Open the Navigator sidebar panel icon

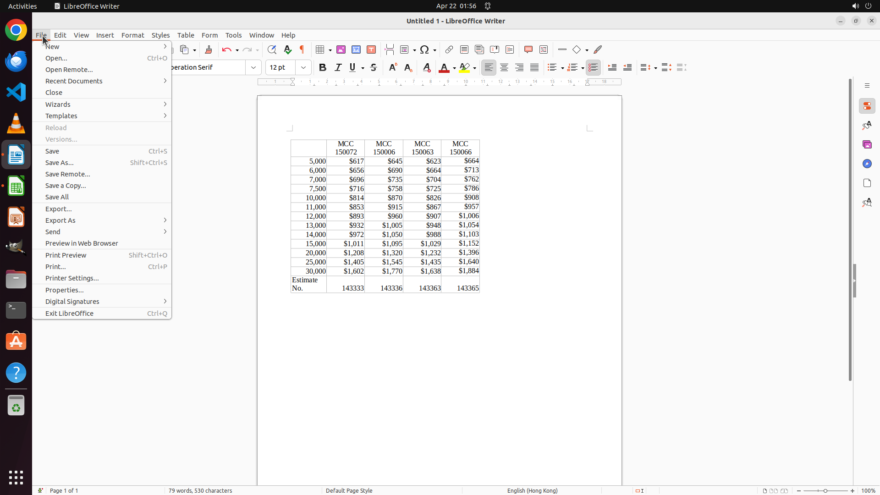point(867,164)
